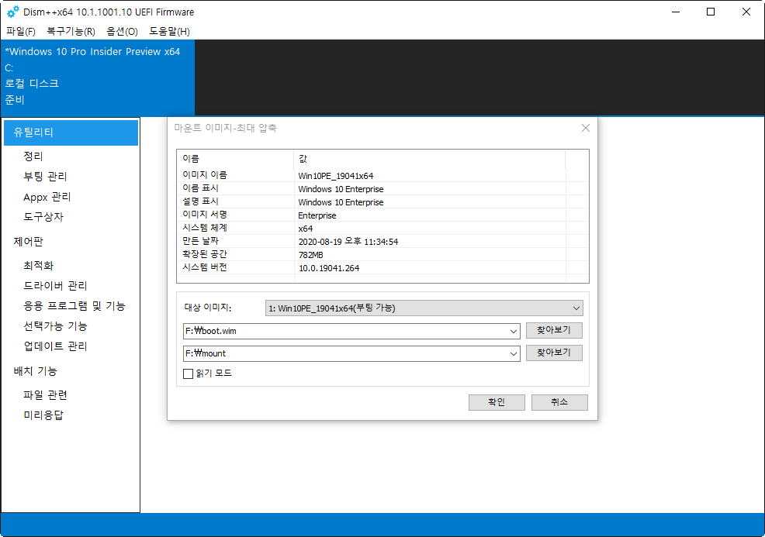Viewport: 765px width, 537px height.
Task: Confirm with the 확인 button
Action: 497,402
